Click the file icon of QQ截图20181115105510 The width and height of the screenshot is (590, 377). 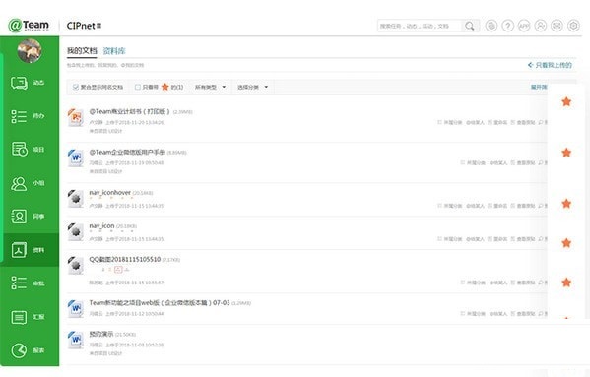tap(75, 265)
